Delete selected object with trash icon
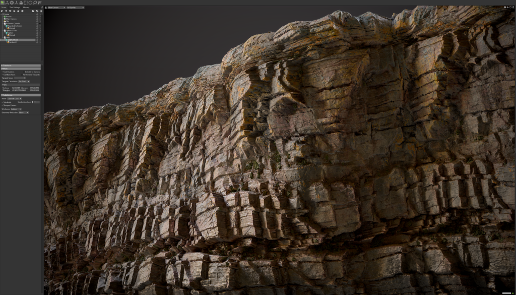This screenshot has width=516, height=295. tap(41, 11)
